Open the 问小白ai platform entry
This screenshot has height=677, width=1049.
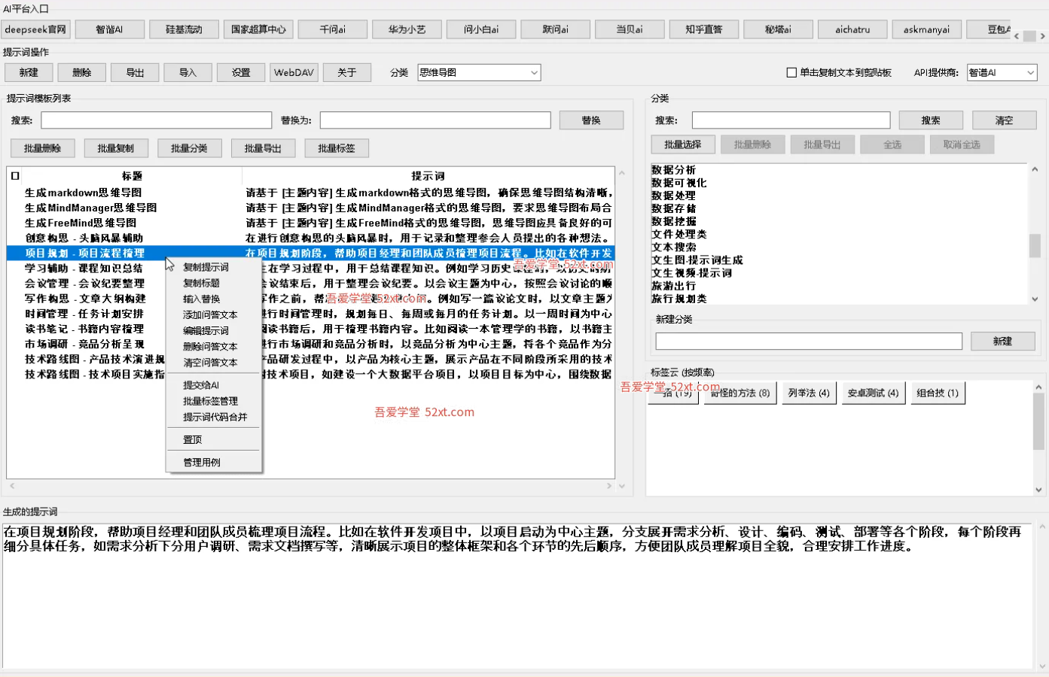pyautogui.click(x=481, y=29)
